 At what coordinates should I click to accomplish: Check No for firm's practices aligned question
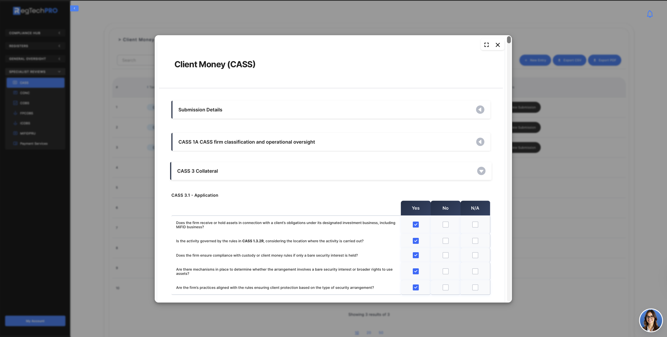point(445,287)
